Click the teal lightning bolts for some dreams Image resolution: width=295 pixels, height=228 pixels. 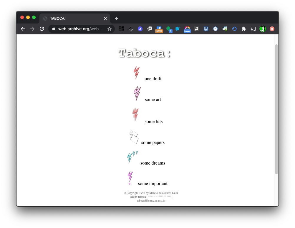point(132,157)
